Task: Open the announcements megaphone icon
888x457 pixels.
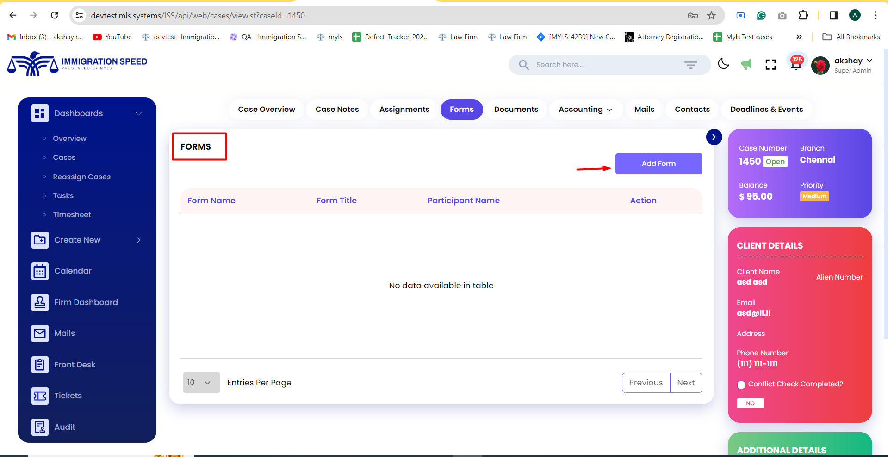Action: (746, 64)
